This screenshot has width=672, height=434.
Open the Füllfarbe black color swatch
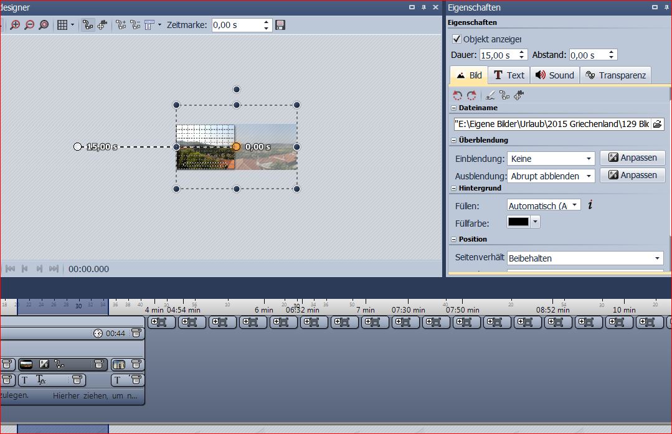518,222
